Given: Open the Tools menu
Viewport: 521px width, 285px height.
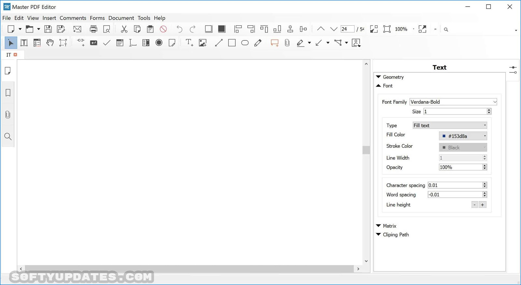Looking at the screenshot, I should click(144, 18).
